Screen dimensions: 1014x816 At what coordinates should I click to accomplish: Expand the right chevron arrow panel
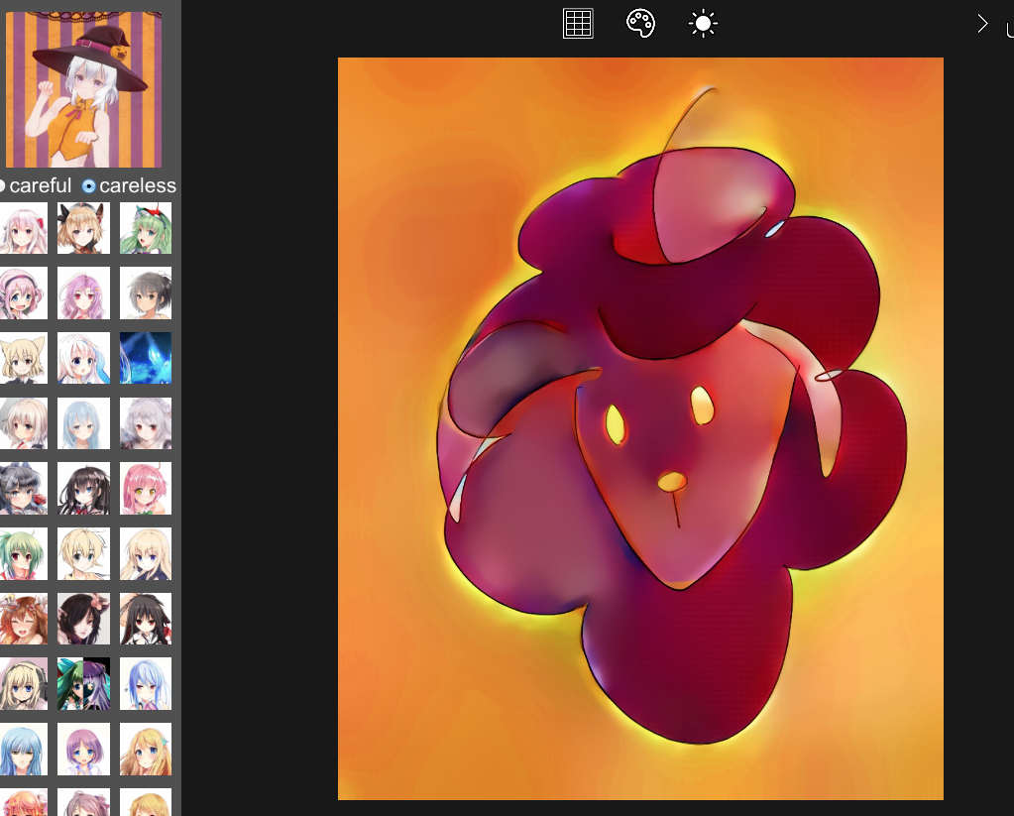[982, 24]
